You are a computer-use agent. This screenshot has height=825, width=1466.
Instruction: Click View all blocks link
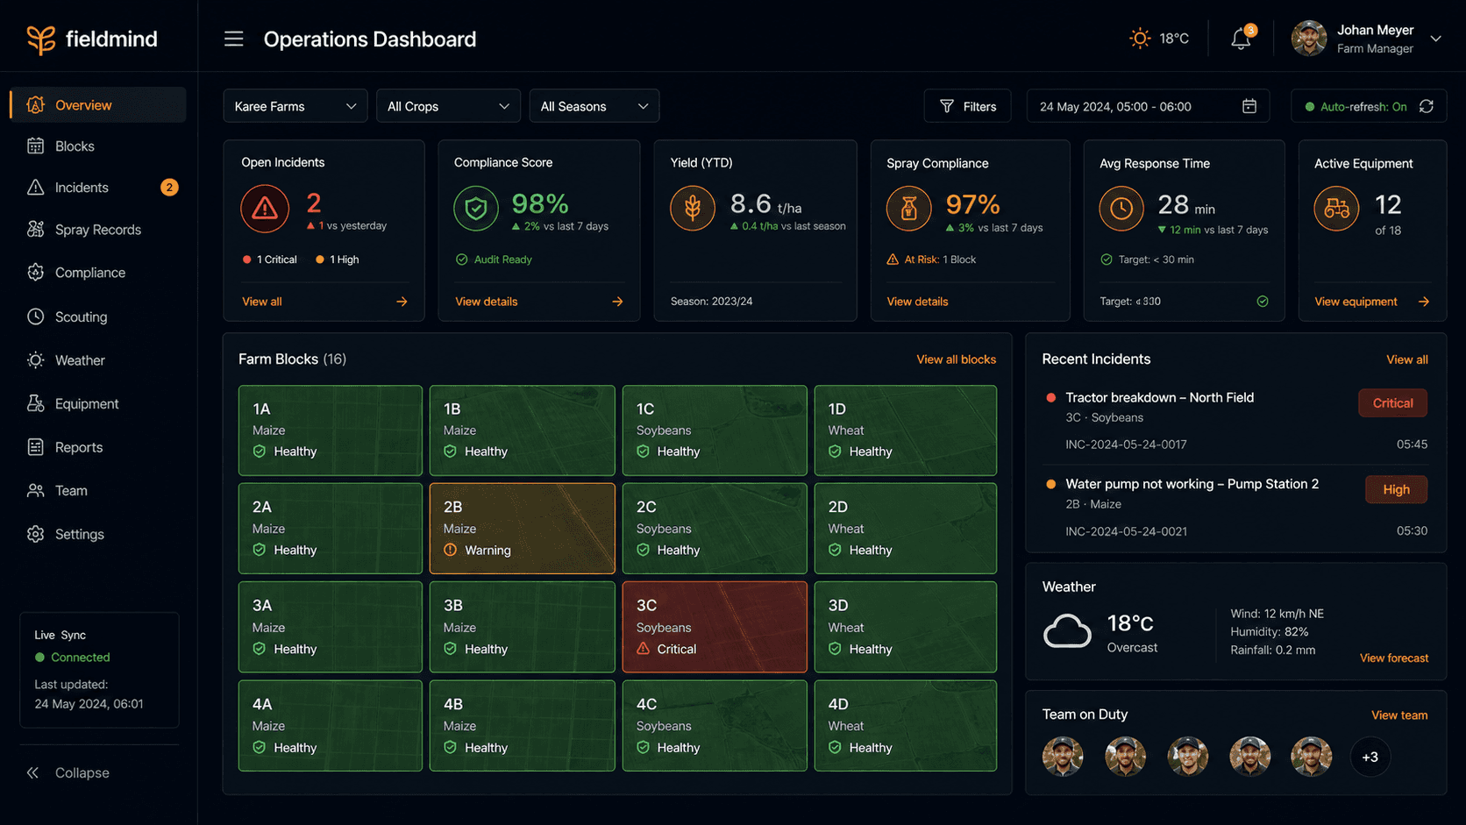click(x=956, y=359)
